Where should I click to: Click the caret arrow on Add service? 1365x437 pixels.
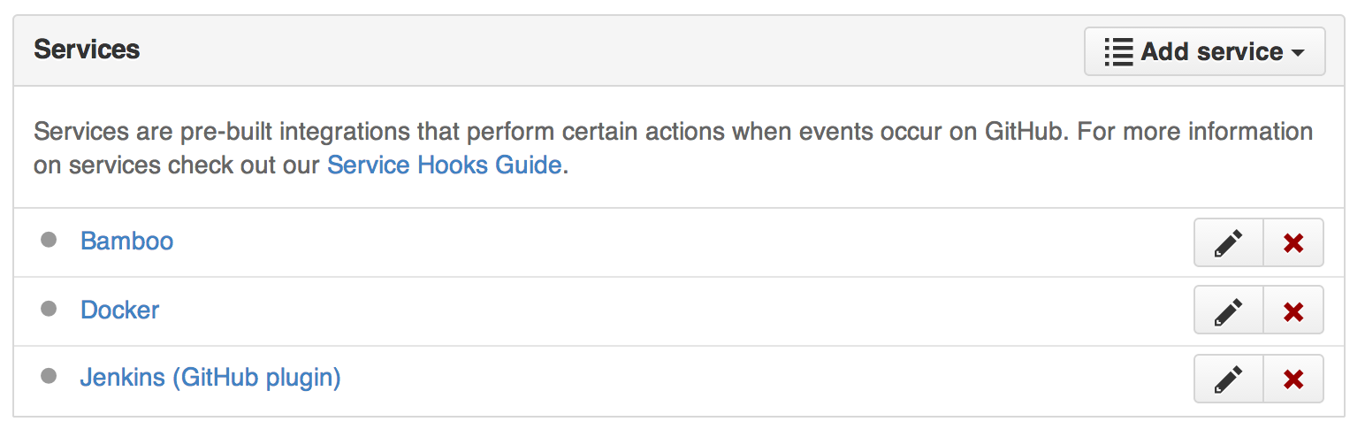pos(1298,53)
